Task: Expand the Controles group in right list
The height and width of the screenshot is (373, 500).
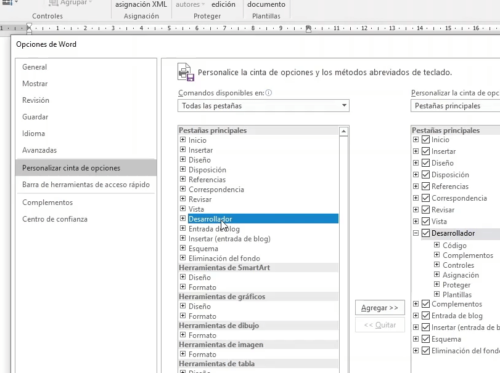Action: [x=436, y=265]
